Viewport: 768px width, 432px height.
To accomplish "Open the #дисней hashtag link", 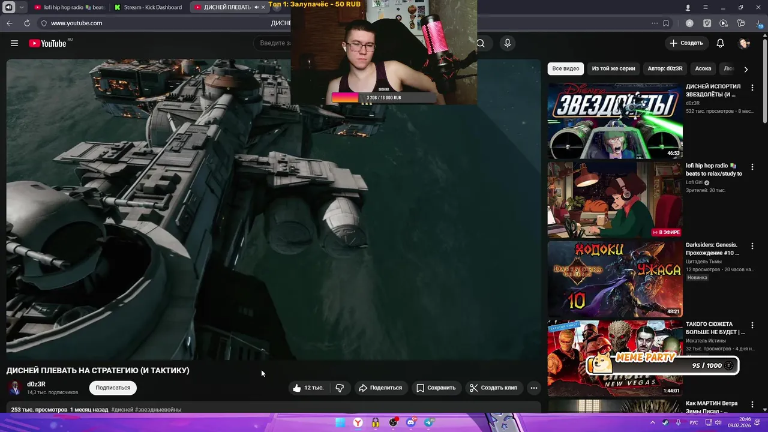I will coord(122,410).
